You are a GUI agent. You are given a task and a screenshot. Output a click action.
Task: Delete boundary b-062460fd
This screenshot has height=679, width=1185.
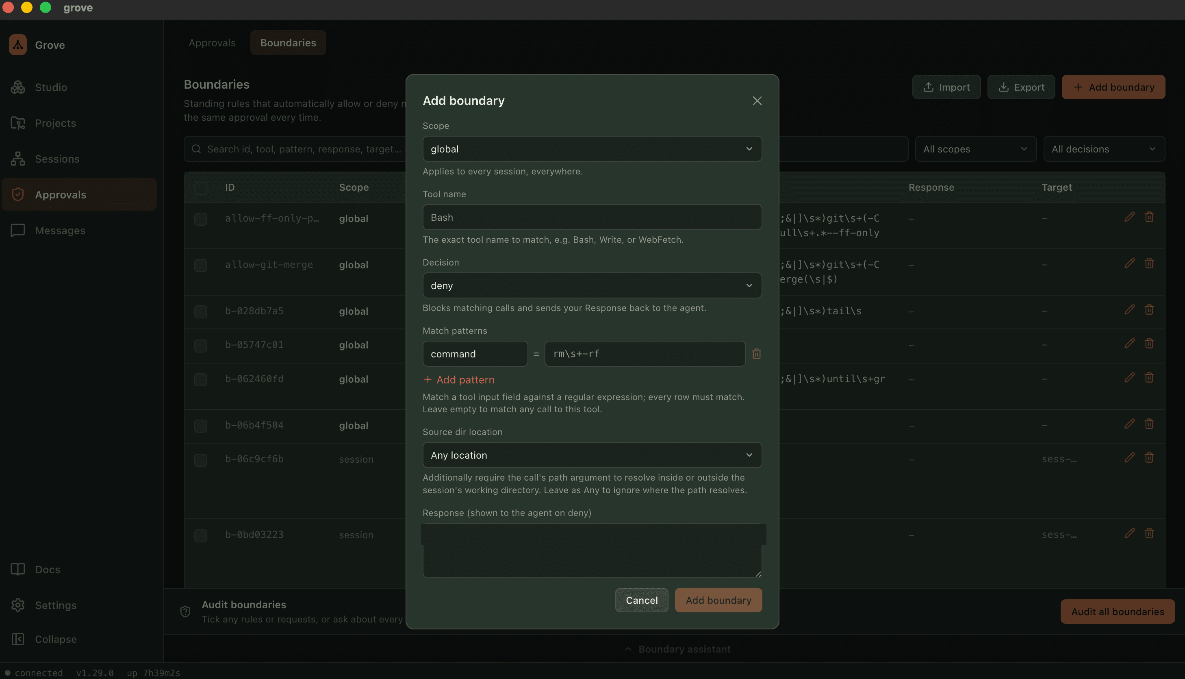[x=1149, y=378]
